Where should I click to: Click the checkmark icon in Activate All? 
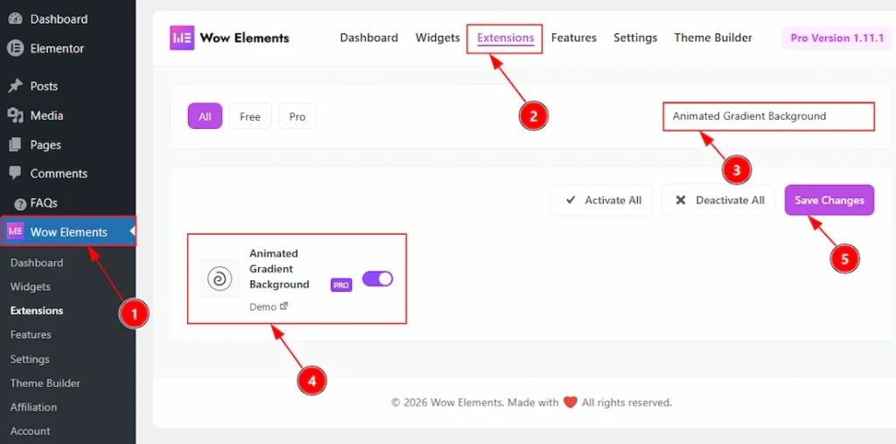point(570,201)
